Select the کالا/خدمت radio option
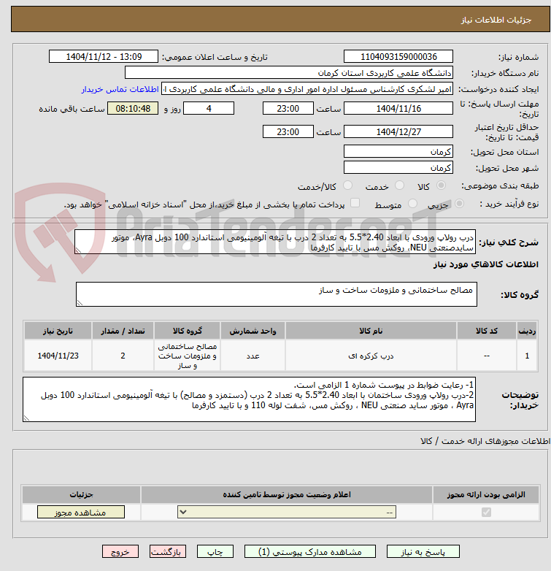 348,185
